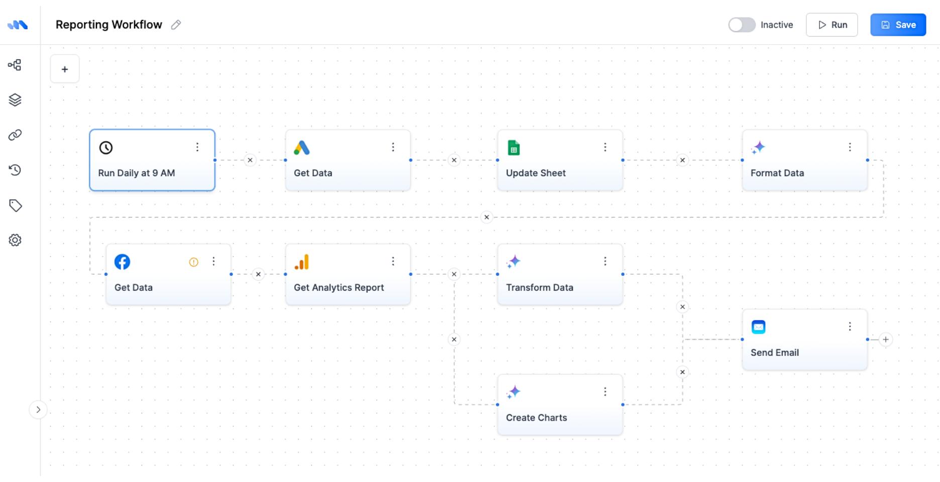Click the Reporting Workflow title
Screen dimensions: 940x482
point(109,25)
